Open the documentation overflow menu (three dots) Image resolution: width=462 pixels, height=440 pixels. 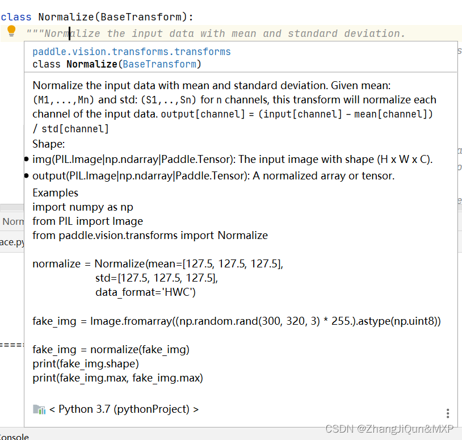[447, 413]
